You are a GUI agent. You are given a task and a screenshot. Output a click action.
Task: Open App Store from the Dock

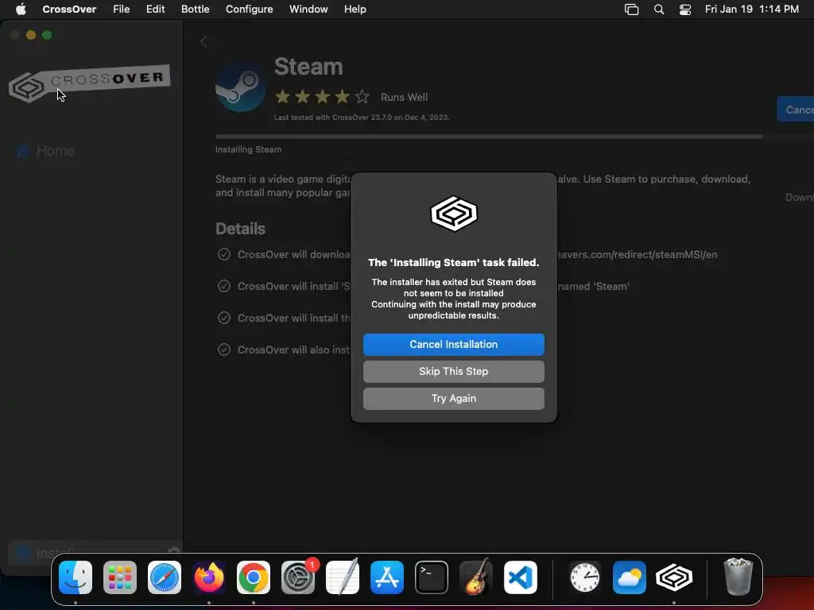pyautogui.click(x=387, y=577)
